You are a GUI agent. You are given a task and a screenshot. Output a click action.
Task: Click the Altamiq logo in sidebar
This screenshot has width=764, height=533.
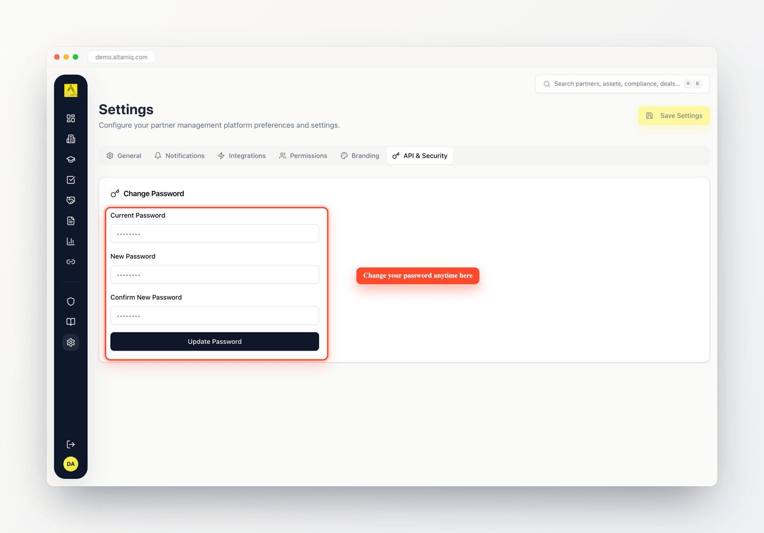tap(71, 90)
